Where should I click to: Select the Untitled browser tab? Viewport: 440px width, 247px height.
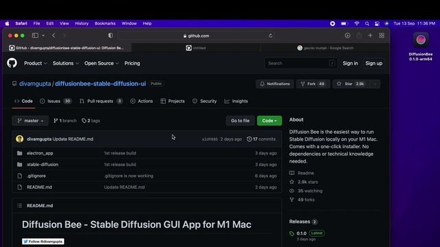[x=196, y=48]
